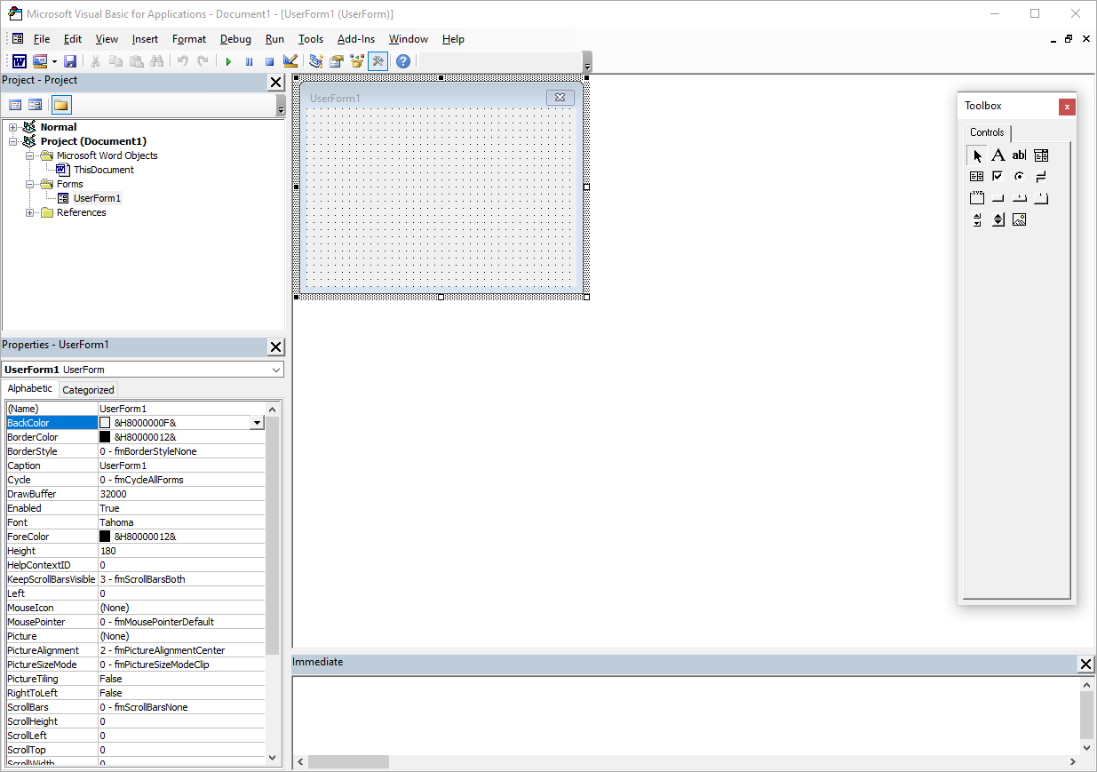The image size is (1097, 772).
Task: Toggle the Toolbox hammer-and-wrench toolbar button
Action: 378,61
